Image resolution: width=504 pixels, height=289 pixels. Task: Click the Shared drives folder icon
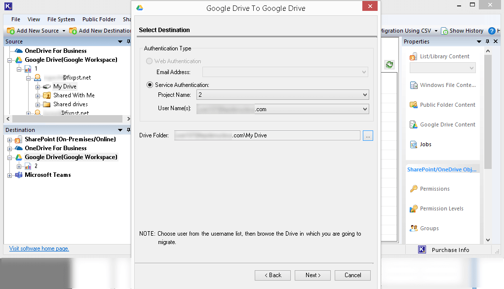click(47, 104)
